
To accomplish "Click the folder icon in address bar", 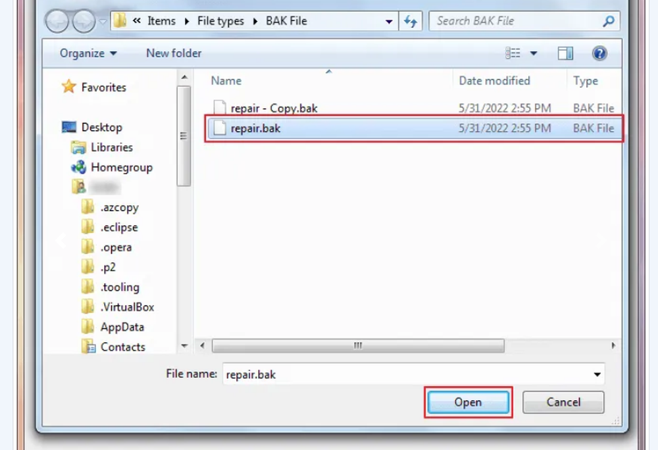I will (x=120, y=20).
